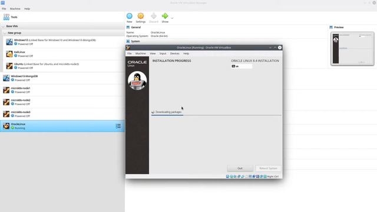This screenshot has height=212, width=377.
Task: Select the microk8s-node1 machine
Action: [x=62, y=90]
